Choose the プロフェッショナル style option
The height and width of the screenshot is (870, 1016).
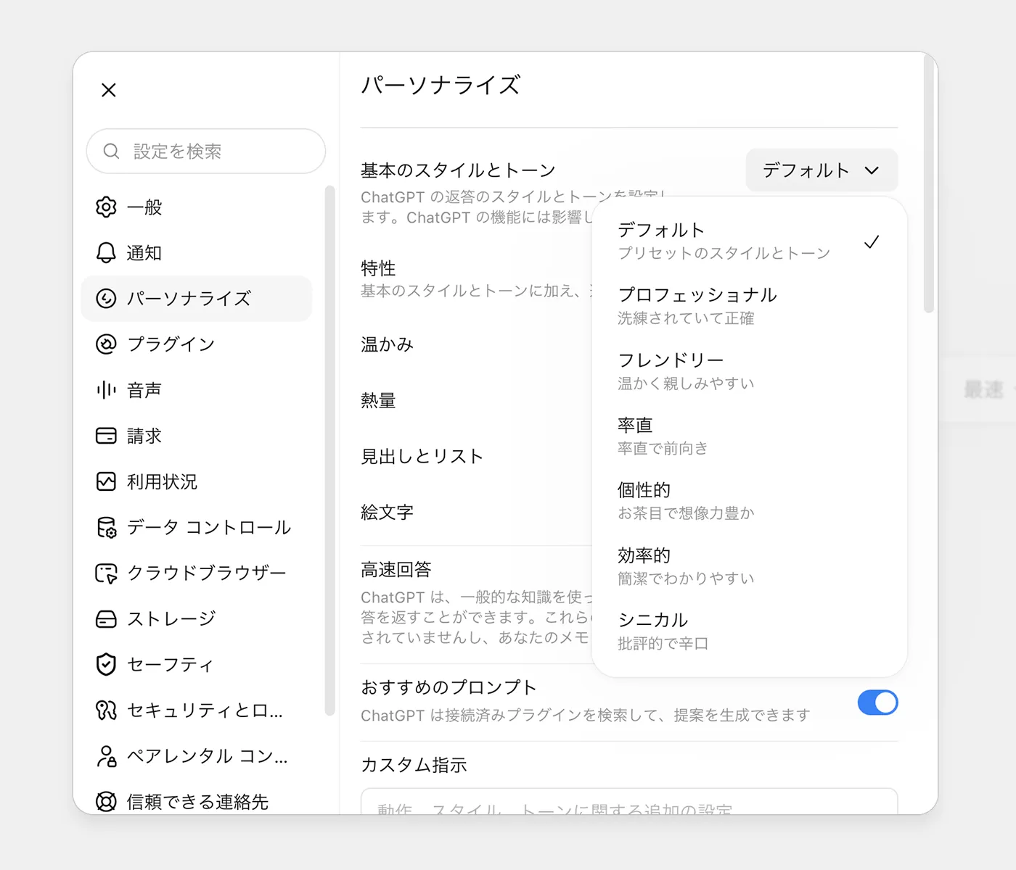pos(749,306)
